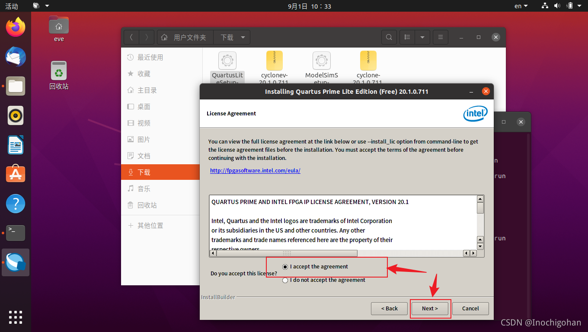588x332 pixels.
Task: Open Rhythmbox music player in dock
Action: point(16,115)
